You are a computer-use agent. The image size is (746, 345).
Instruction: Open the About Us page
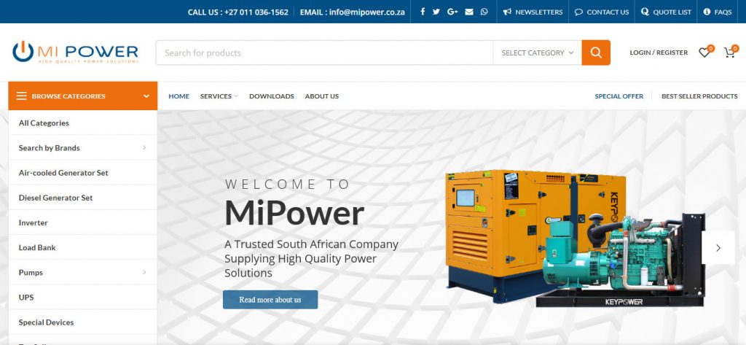click(321, 96)
